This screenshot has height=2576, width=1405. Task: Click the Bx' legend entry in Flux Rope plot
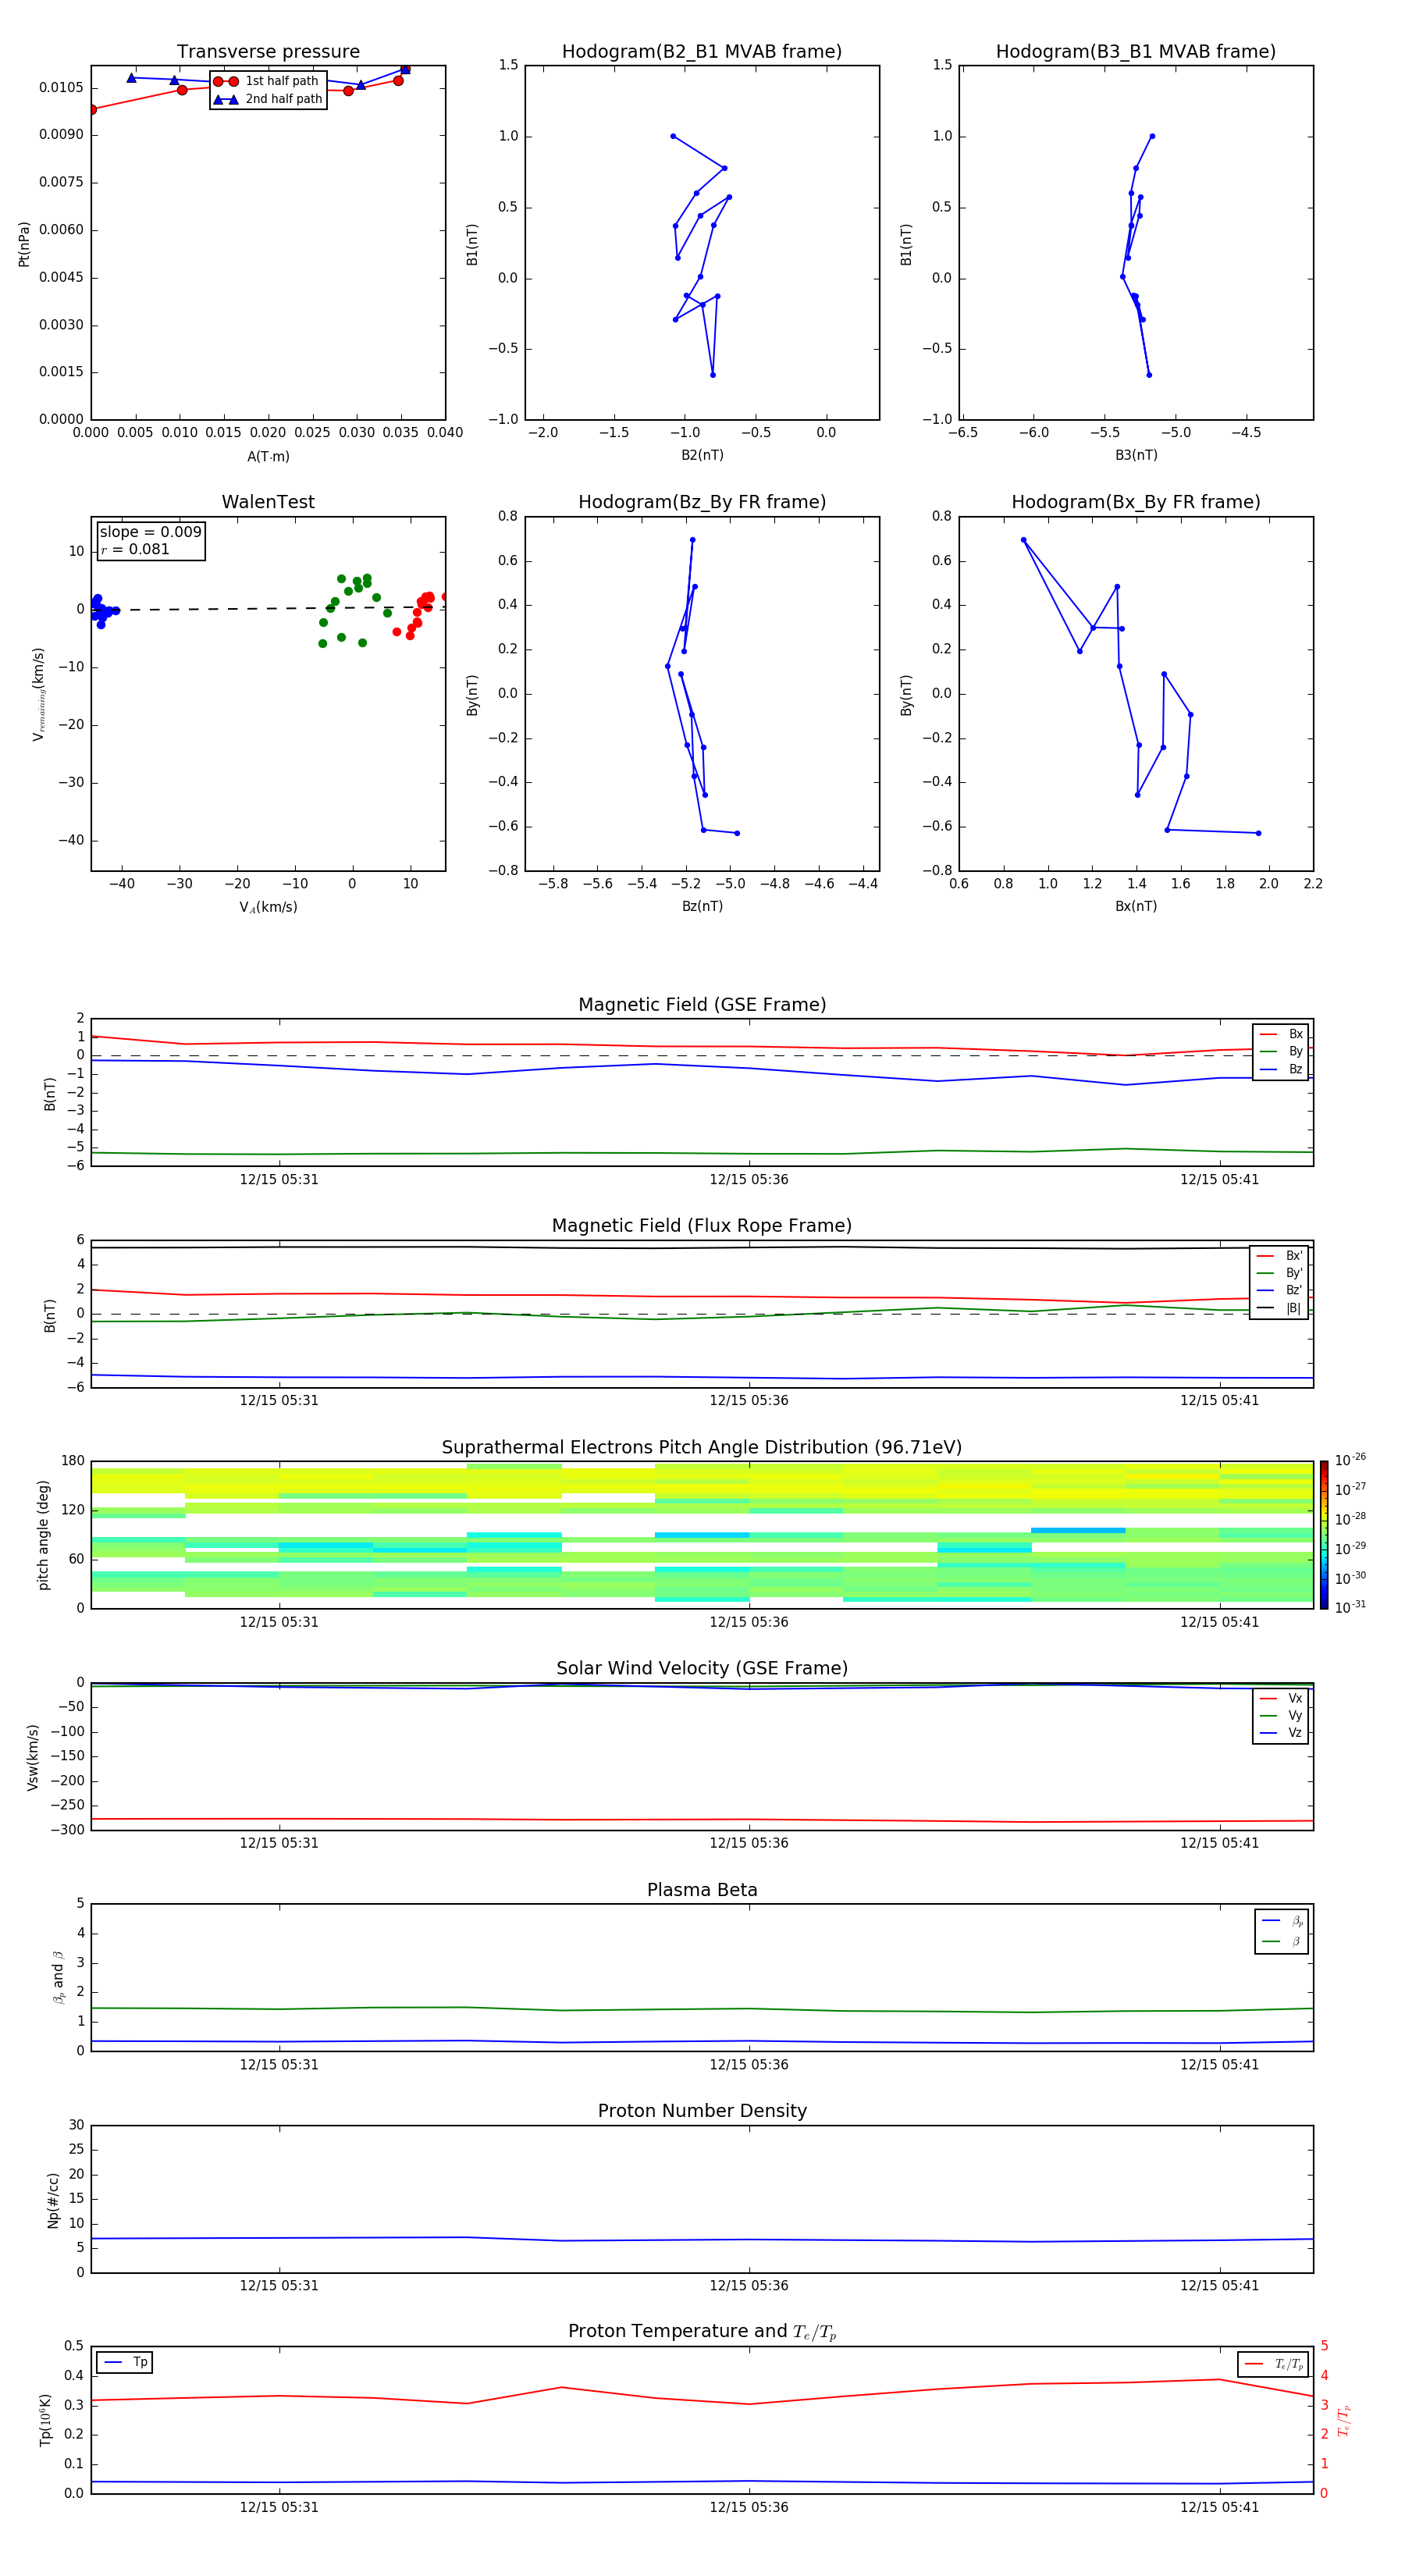pos(1279,1256)
